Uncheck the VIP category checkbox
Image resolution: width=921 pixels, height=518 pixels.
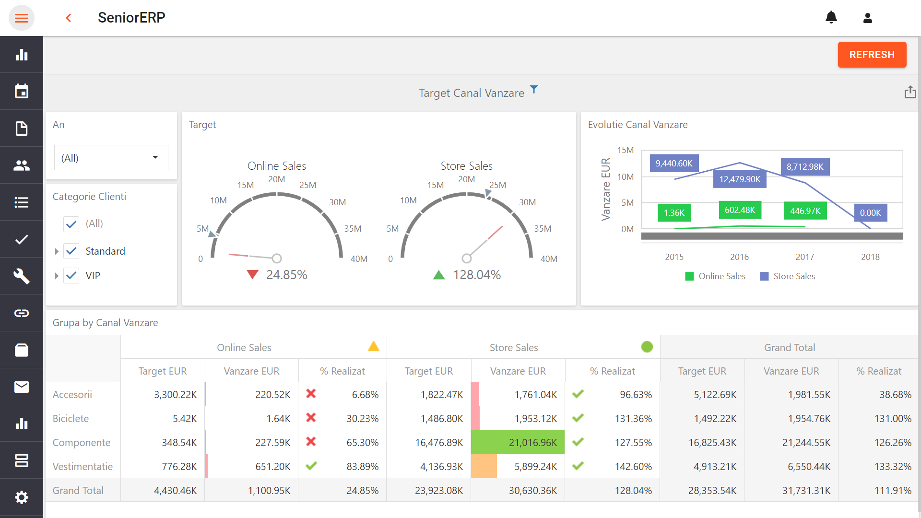pos(71,275)
